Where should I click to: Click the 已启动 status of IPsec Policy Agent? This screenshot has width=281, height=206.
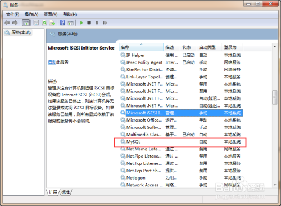[188, 62]
